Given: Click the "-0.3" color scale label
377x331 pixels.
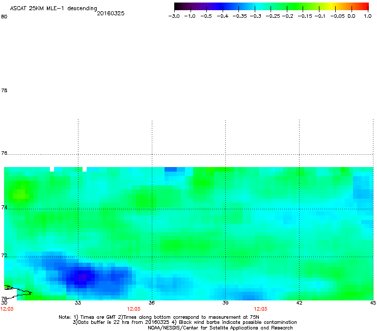Looking at the screenshot, I should click(x=256, y=16).
